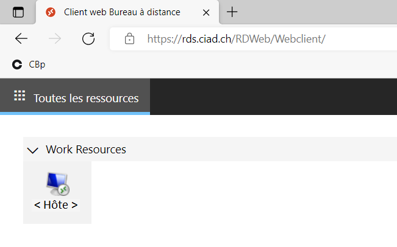Click the greyed-out forward arrow
This screenshot has width=397, height=247.
click(55, 39)
